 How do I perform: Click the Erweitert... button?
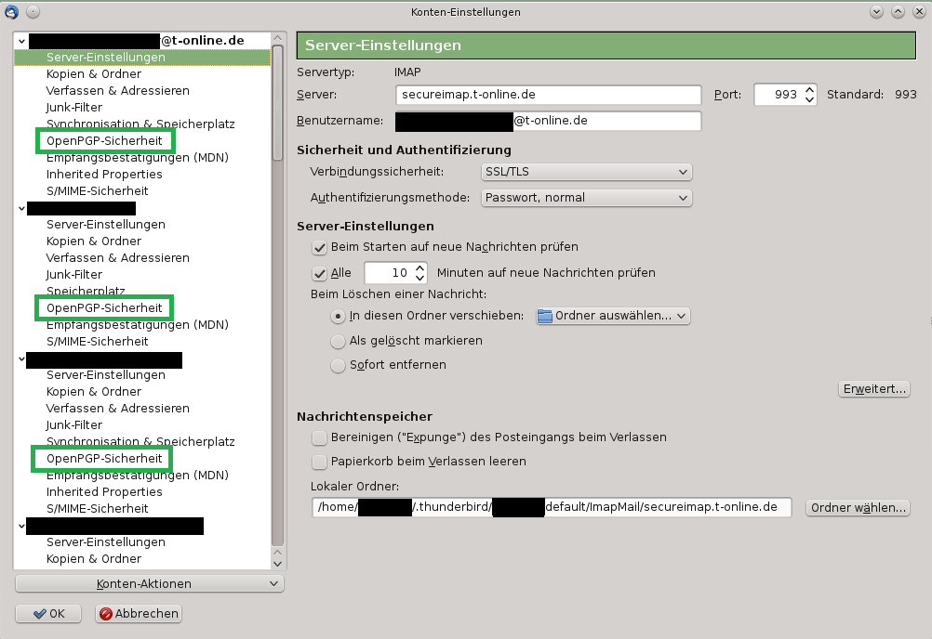(x=874, y=388)
